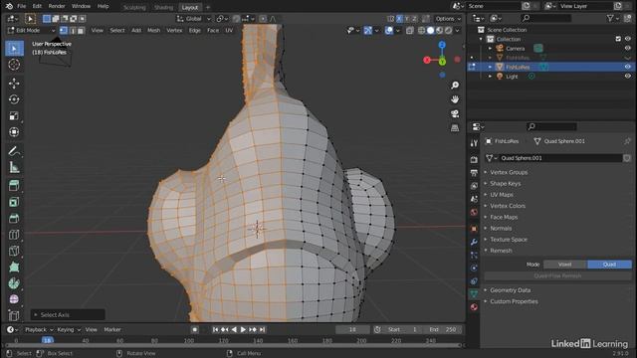Expand the Camera item in outliner
The width and height of the screenshot is (637, 358).
491,49
